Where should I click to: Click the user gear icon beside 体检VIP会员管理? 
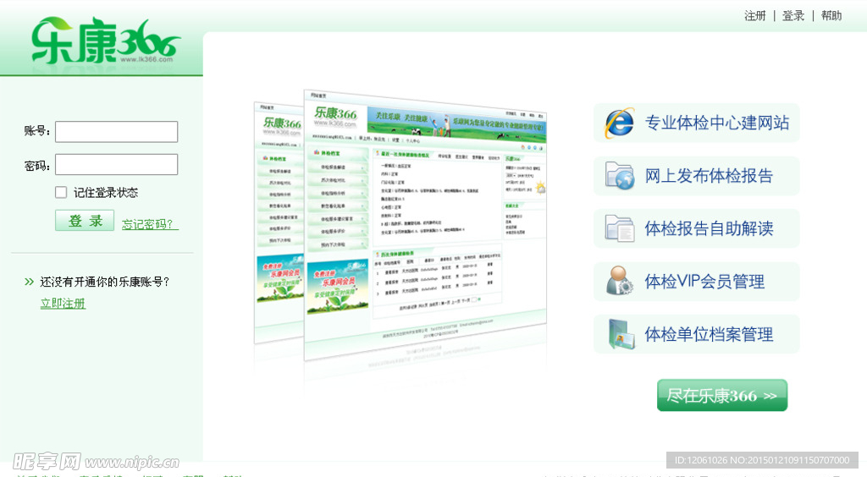pyautogui.click(x=619, y=281)
